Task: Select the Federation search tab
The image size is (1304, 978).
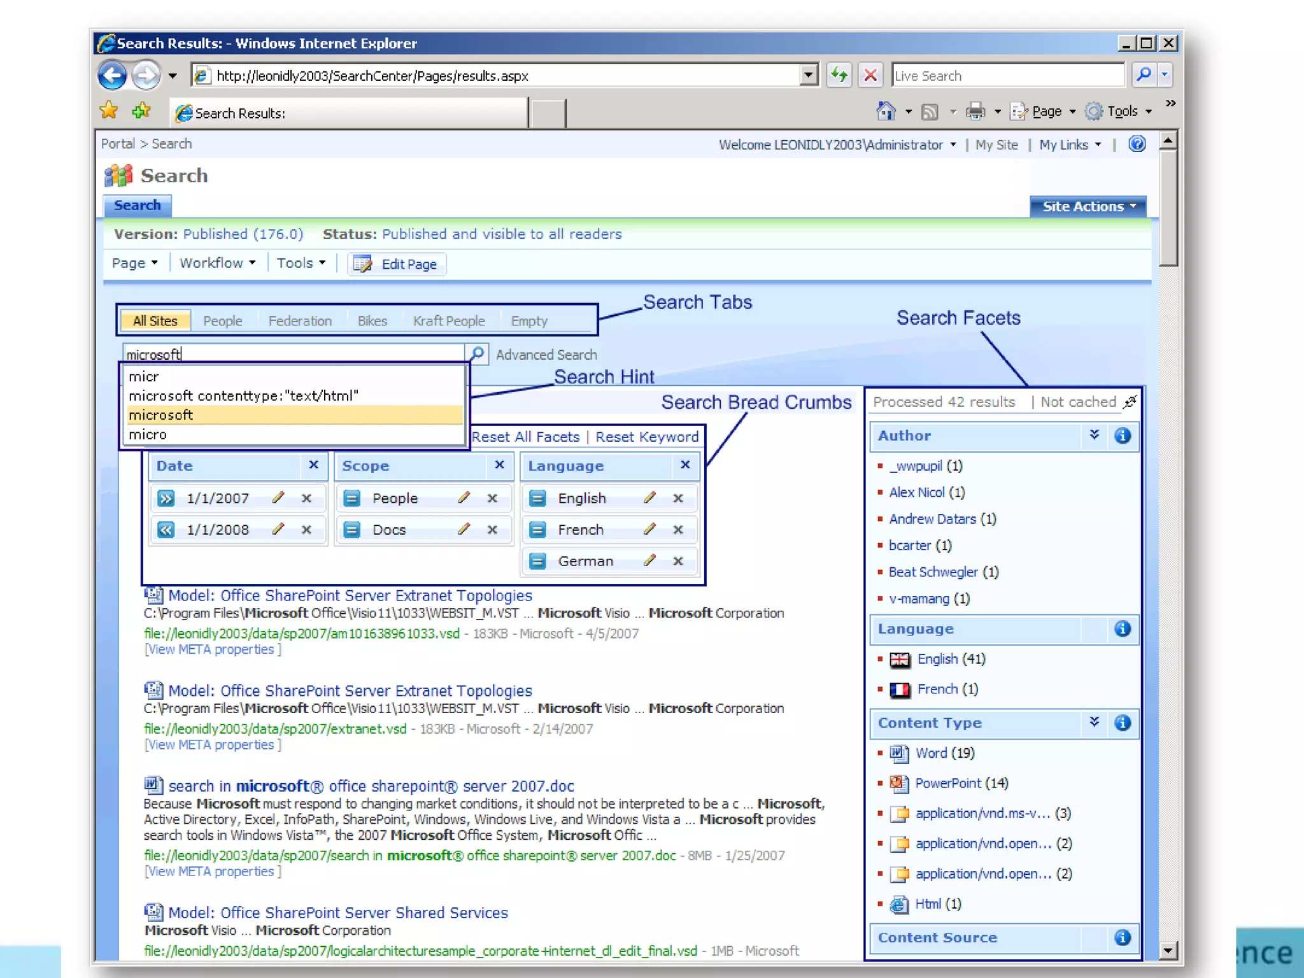Action: [300, 321]
